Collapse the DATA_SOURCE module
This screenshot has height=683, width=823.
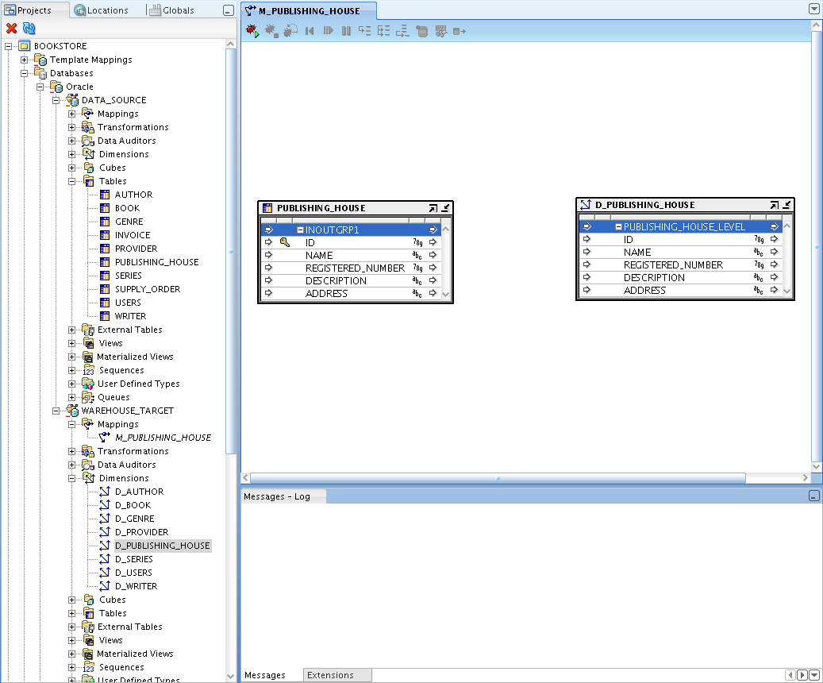point(56,100)
